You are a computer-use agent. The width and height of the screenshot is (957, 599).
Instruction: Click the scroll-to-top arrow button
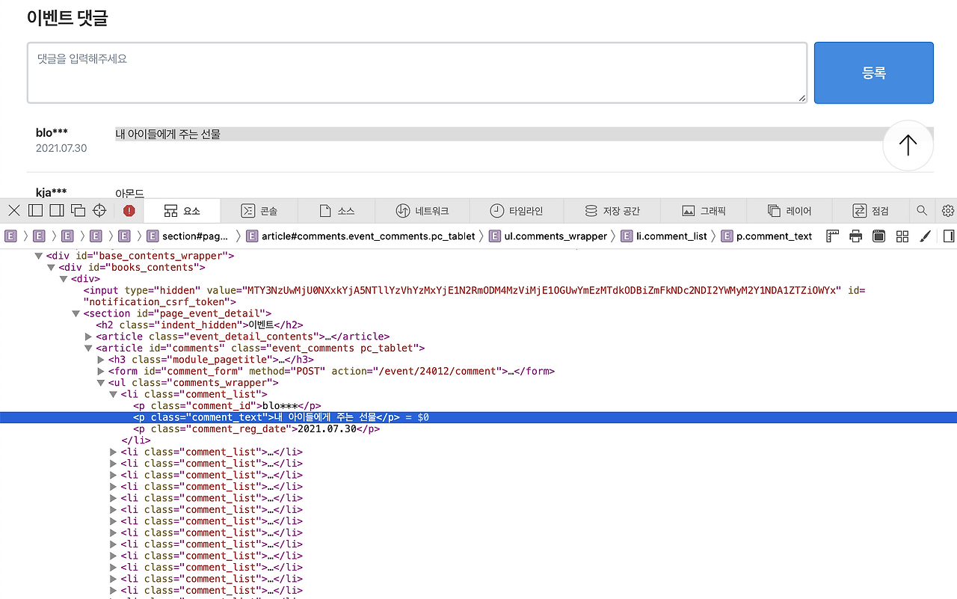(908, 145)
